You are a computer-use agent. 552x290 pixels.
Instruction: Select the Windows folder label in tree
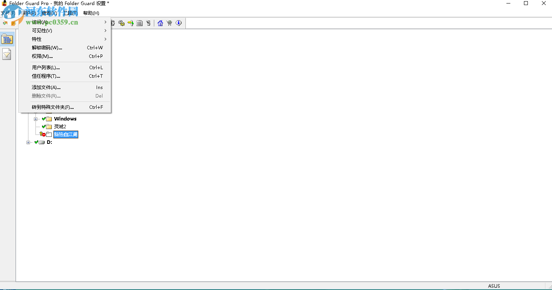(65, 119)
